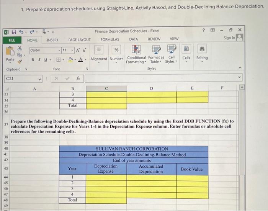268x211 pixels.
Task: Switch to the FORMULAS tab
Action: [x=110, y=39]
